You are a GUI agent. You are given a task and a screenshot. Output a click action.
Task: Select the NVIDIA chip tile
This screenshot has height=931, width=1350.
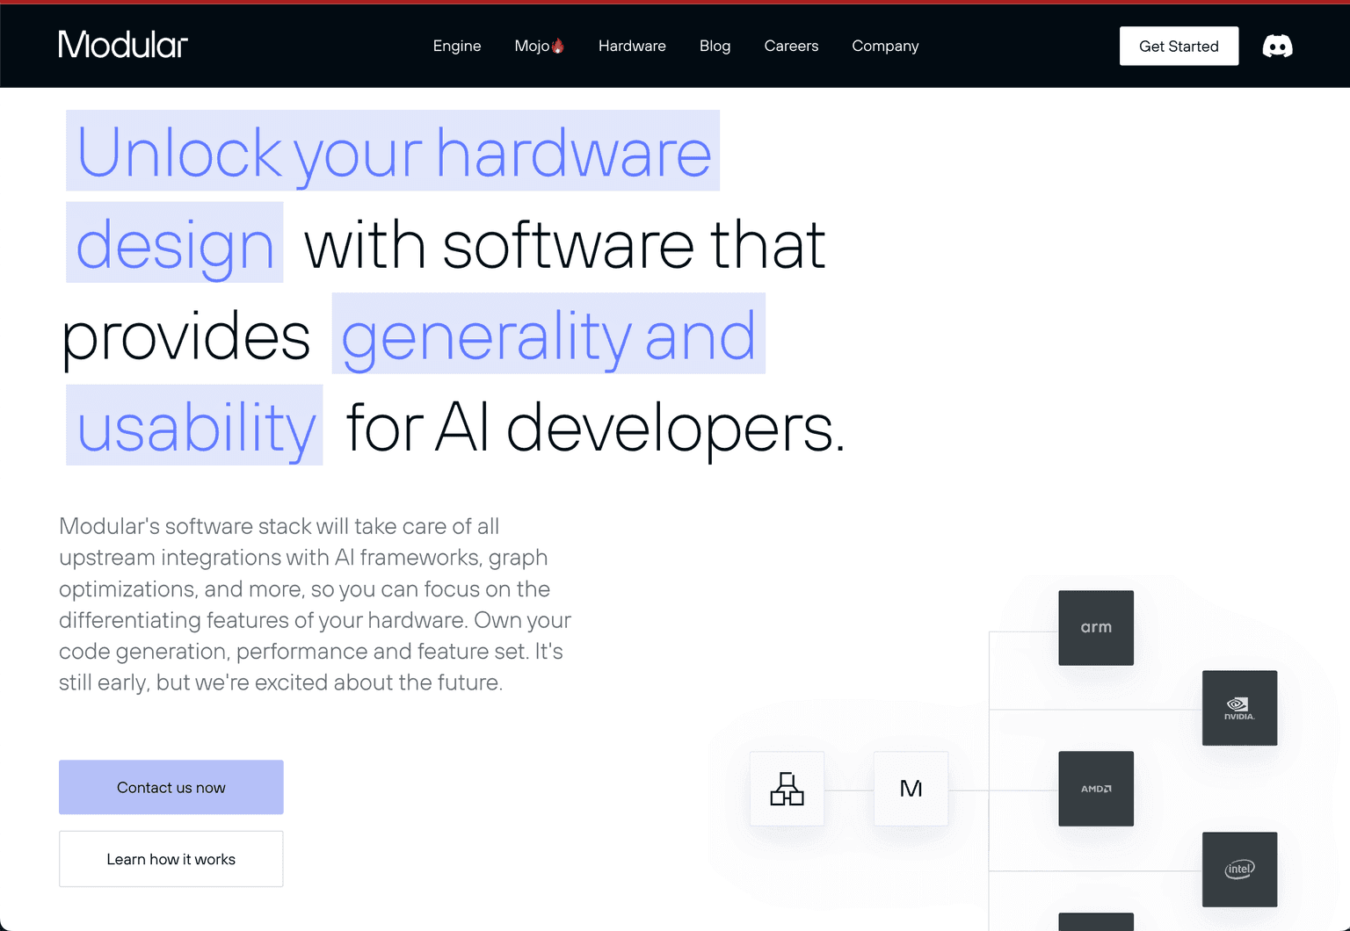[1239, 708]
